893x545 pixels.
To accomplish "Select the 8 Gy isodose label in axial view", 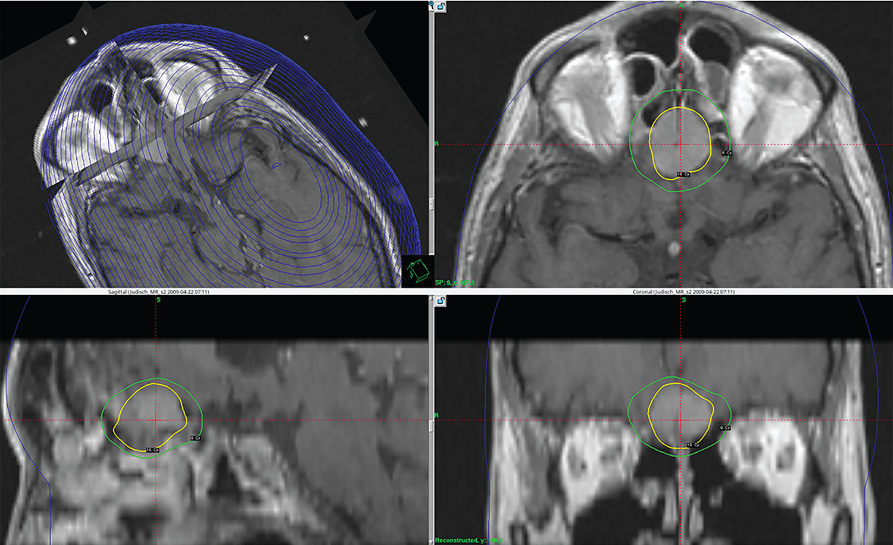I will click(x=727, y=153).
